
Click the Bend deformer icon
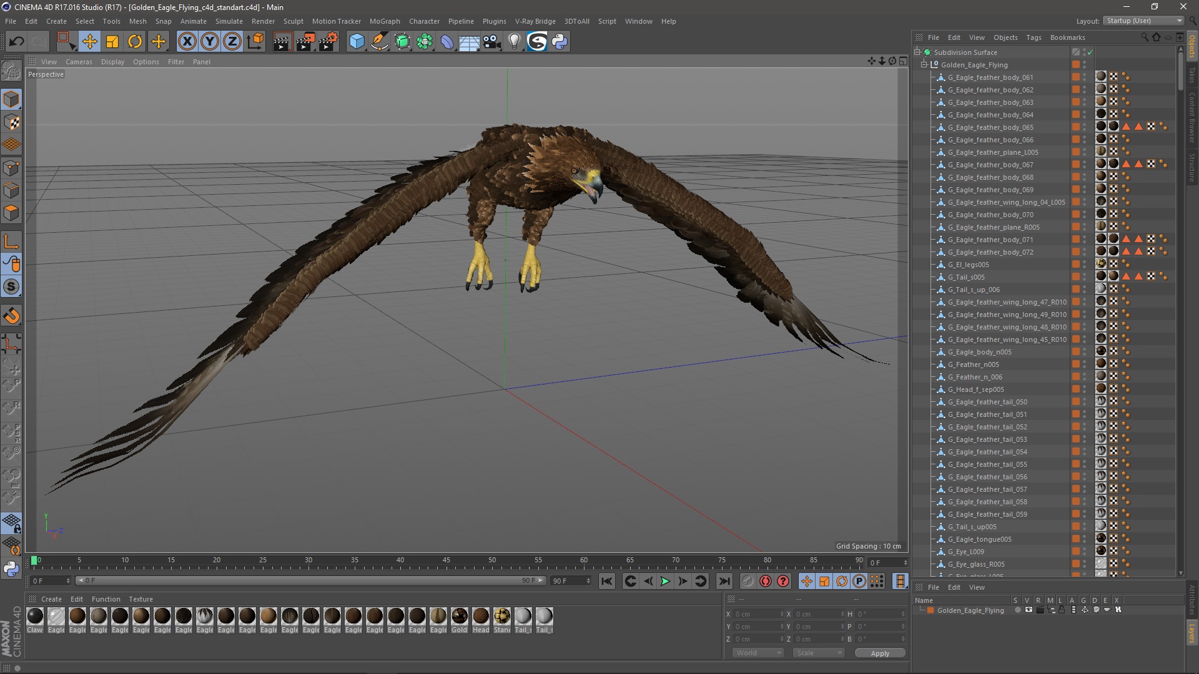[447, 42]
